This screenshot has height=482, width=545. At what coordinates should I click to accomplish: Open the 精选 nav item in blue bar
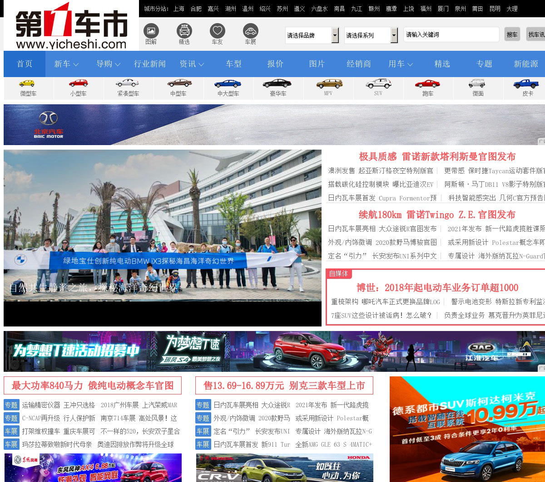point(442,64)
